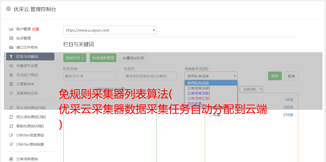Click the 259词 count
This screenshot has height=162, width=326.
point(288,115)
